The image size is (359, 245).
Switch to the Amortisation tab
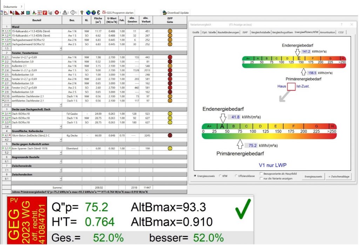click(x=327, y=32)
